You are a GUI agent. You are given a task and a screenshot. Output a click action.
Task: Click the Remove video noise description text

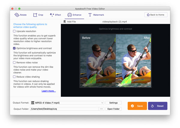[x=33, y=70]
